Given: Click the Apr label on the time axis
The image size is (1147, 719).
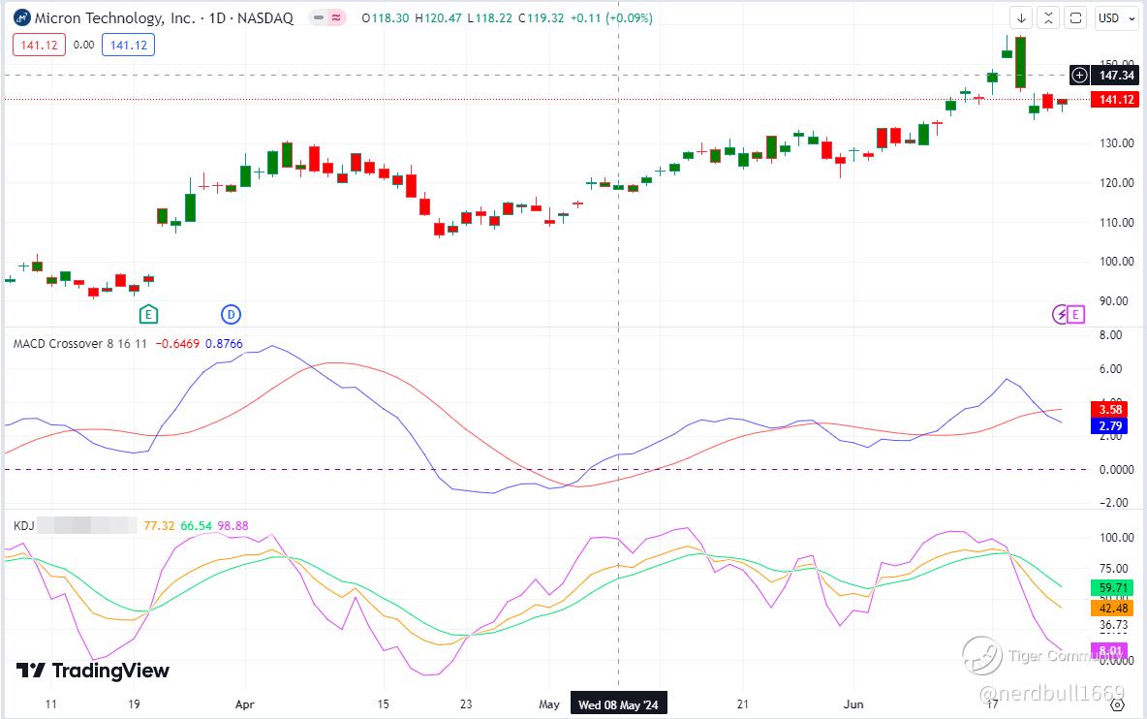Looking at the screenshot, I should pos(244,704).
